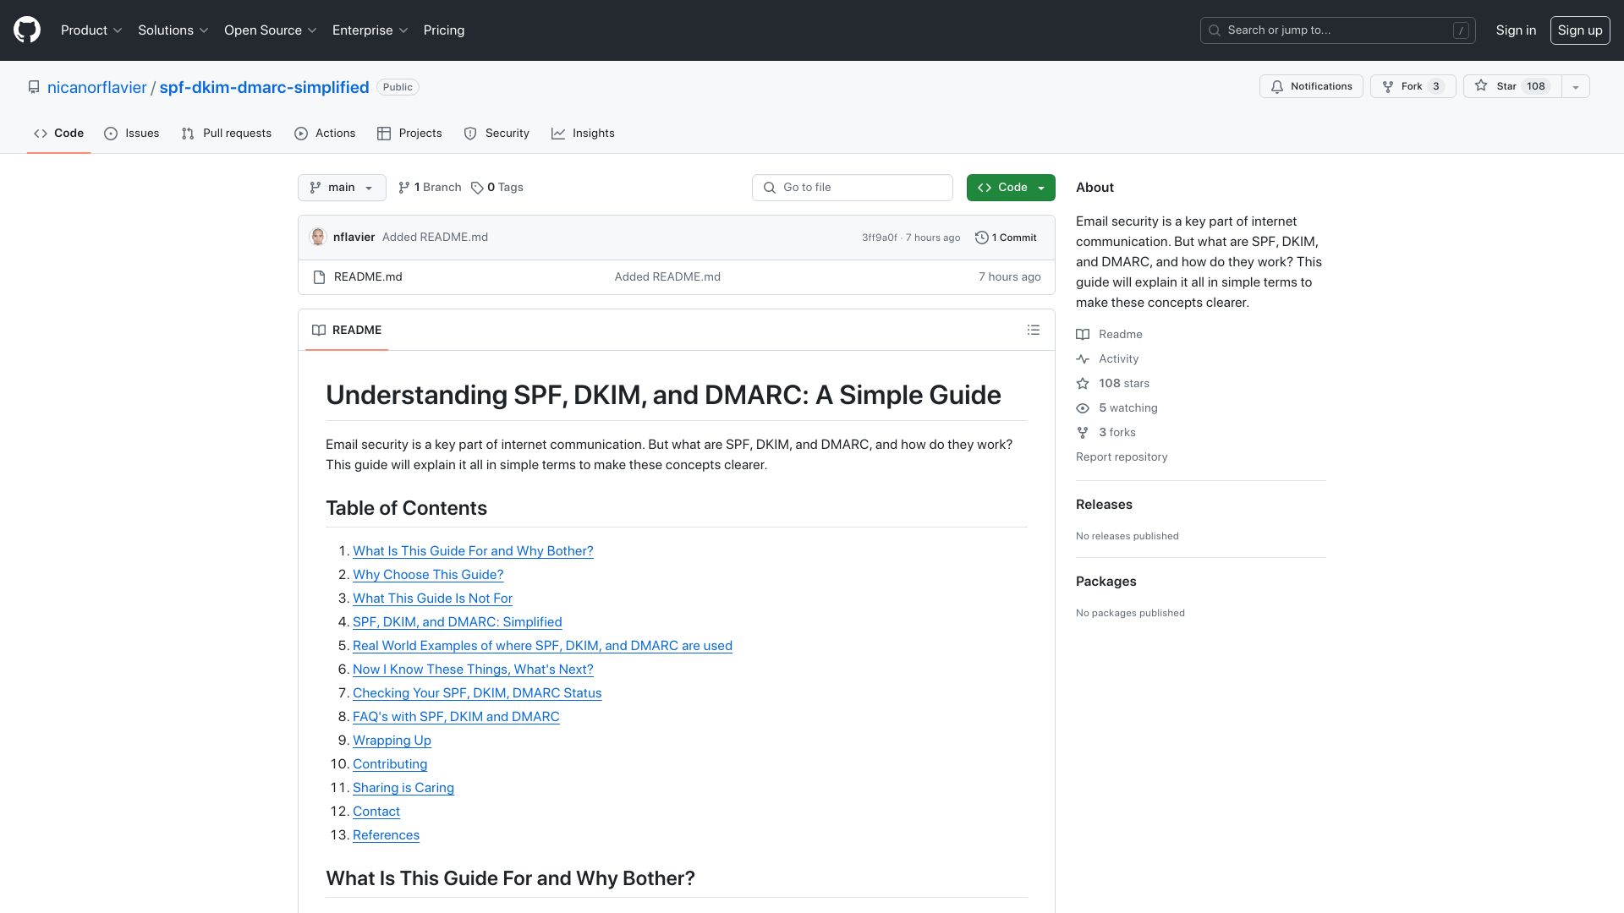View the 1 Branch link
The image size is (1624, 913).
coord(430,188)
